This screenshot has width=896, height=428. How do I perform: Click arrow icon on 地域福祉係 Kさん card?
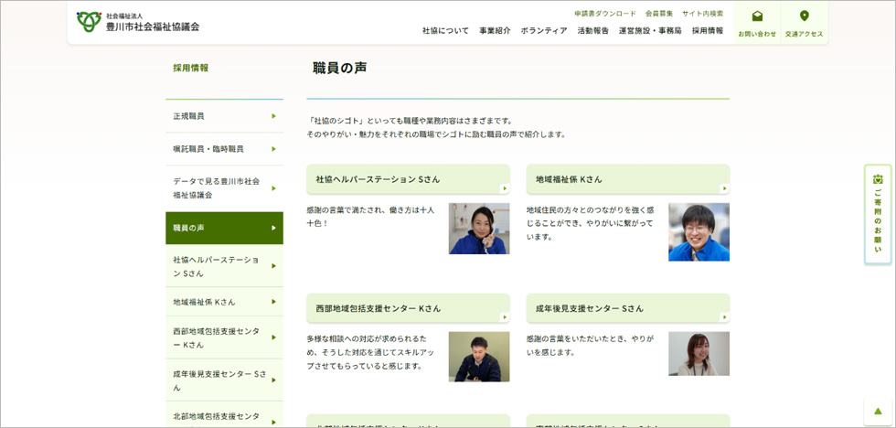724,188
